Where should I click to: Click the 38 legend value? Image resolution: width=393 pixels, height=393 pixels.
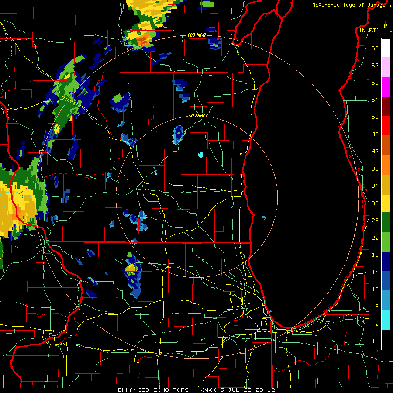click(x=375, y=169)
